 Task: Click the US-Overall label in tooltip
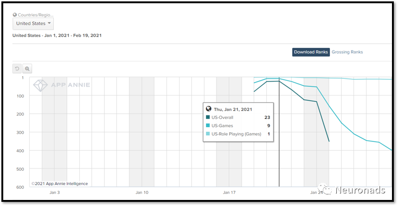(x=223, y=117)
